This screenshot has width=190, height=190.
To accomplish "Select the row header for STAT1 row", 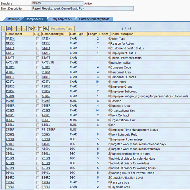I will click(3, 48).
